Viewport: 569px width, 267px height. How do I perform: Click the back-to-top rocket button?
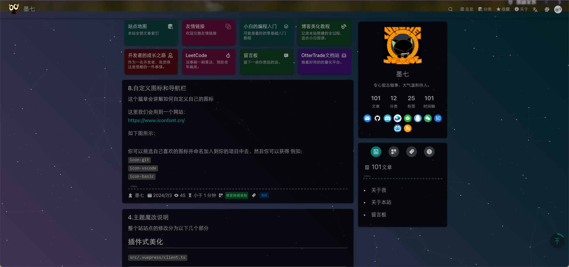coord(557,241)
